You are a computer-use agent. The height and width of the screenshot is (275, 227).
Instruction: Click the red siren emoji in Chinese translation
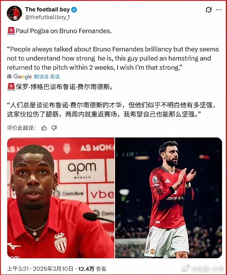pyautogui.click(x=11, y=87)
